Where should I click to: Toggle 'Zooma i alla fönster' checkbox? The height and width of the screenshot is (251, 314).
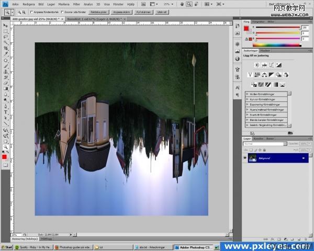62,12
